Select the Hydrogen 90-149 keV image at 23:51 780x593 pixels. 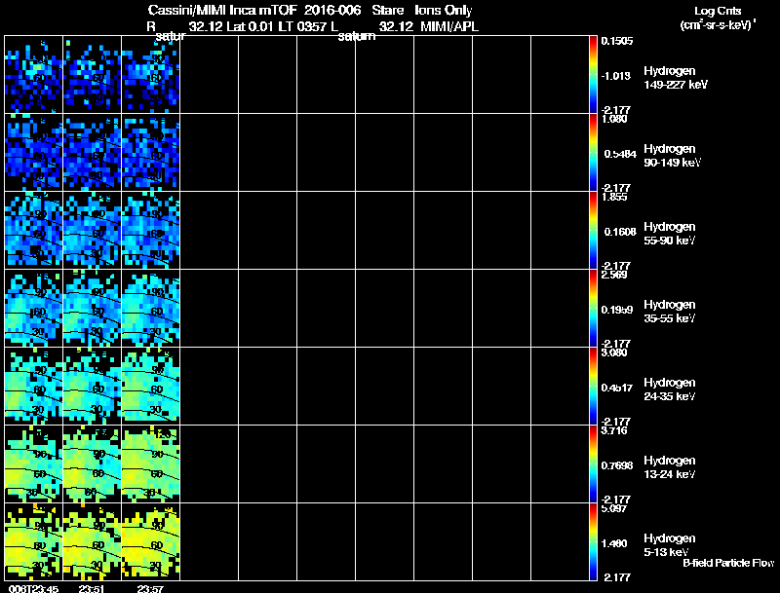pyautogui.click(x=92, y=153)
